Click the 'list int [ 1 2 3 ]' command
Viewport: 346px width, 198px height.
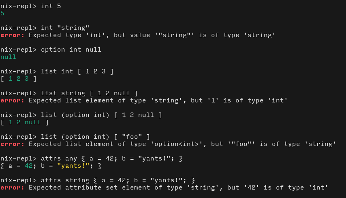77,71
